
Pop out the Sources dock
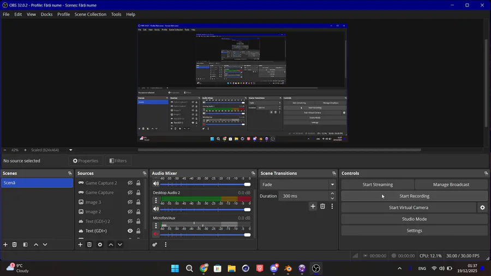pos(145,173)
